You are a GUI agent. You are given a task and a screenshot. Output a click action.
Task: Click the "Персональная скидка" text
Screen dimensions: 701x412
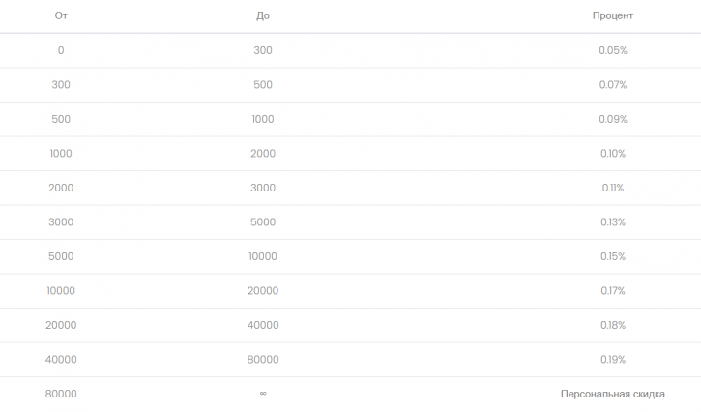613,394
